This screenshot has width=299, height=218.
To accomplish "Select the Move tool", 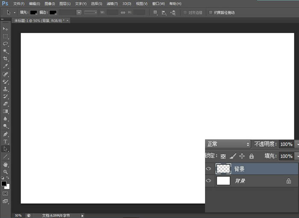I will tap(6, 29).
